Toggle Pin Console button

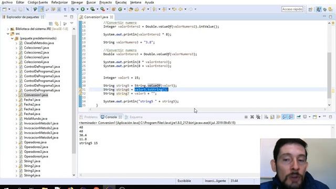coord(299,117)
